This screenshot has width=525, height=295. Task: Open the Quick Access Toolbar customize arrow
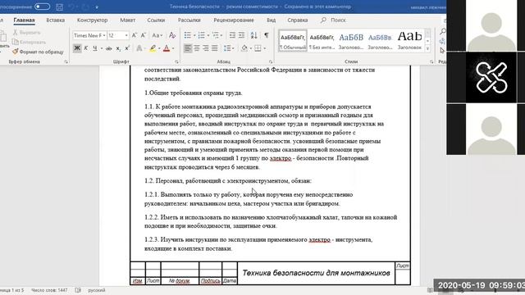coord(97,7)
